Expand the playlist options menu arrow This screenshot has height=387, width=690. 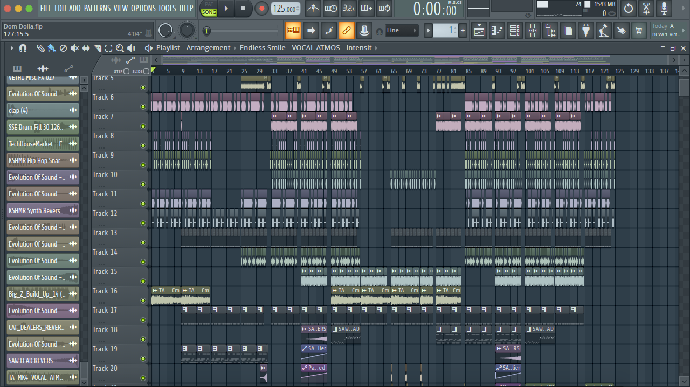point(11,48)
